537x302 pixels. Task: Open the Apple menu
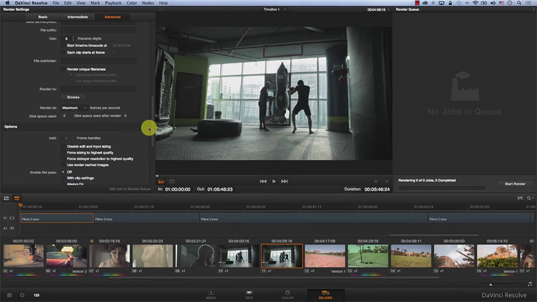pos(7,2)
